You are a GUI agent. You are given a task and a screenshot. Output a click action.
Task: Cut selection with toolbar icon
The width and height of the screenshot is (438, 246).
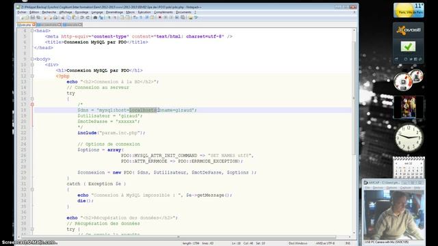pos(62,18)
